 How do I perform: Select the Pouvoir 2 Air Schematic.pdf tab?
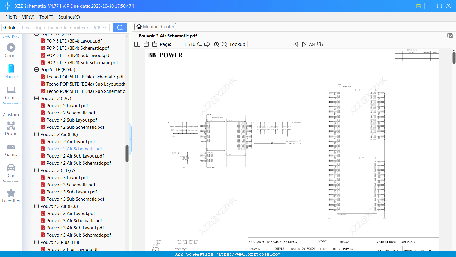168,36
